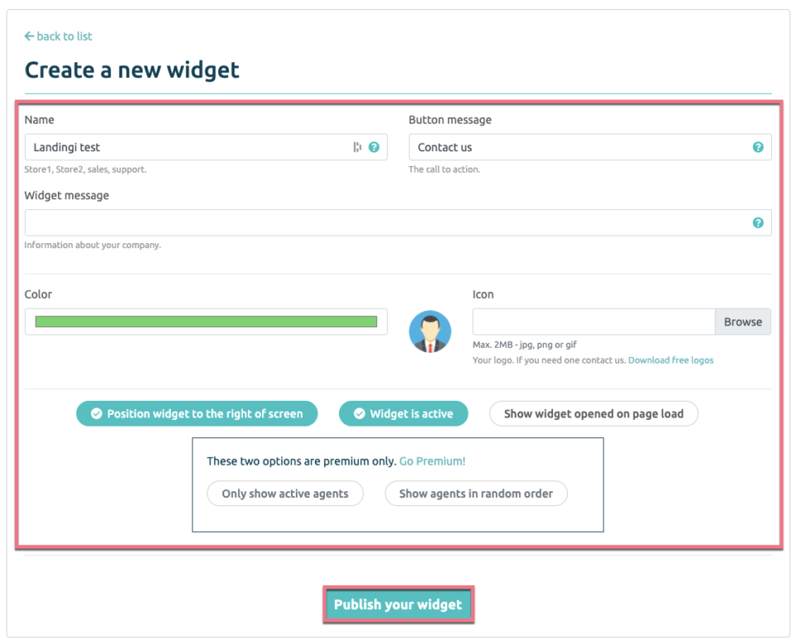Enable Show widget opened on page load
The image size is (796, 639).
pos(593,413)
